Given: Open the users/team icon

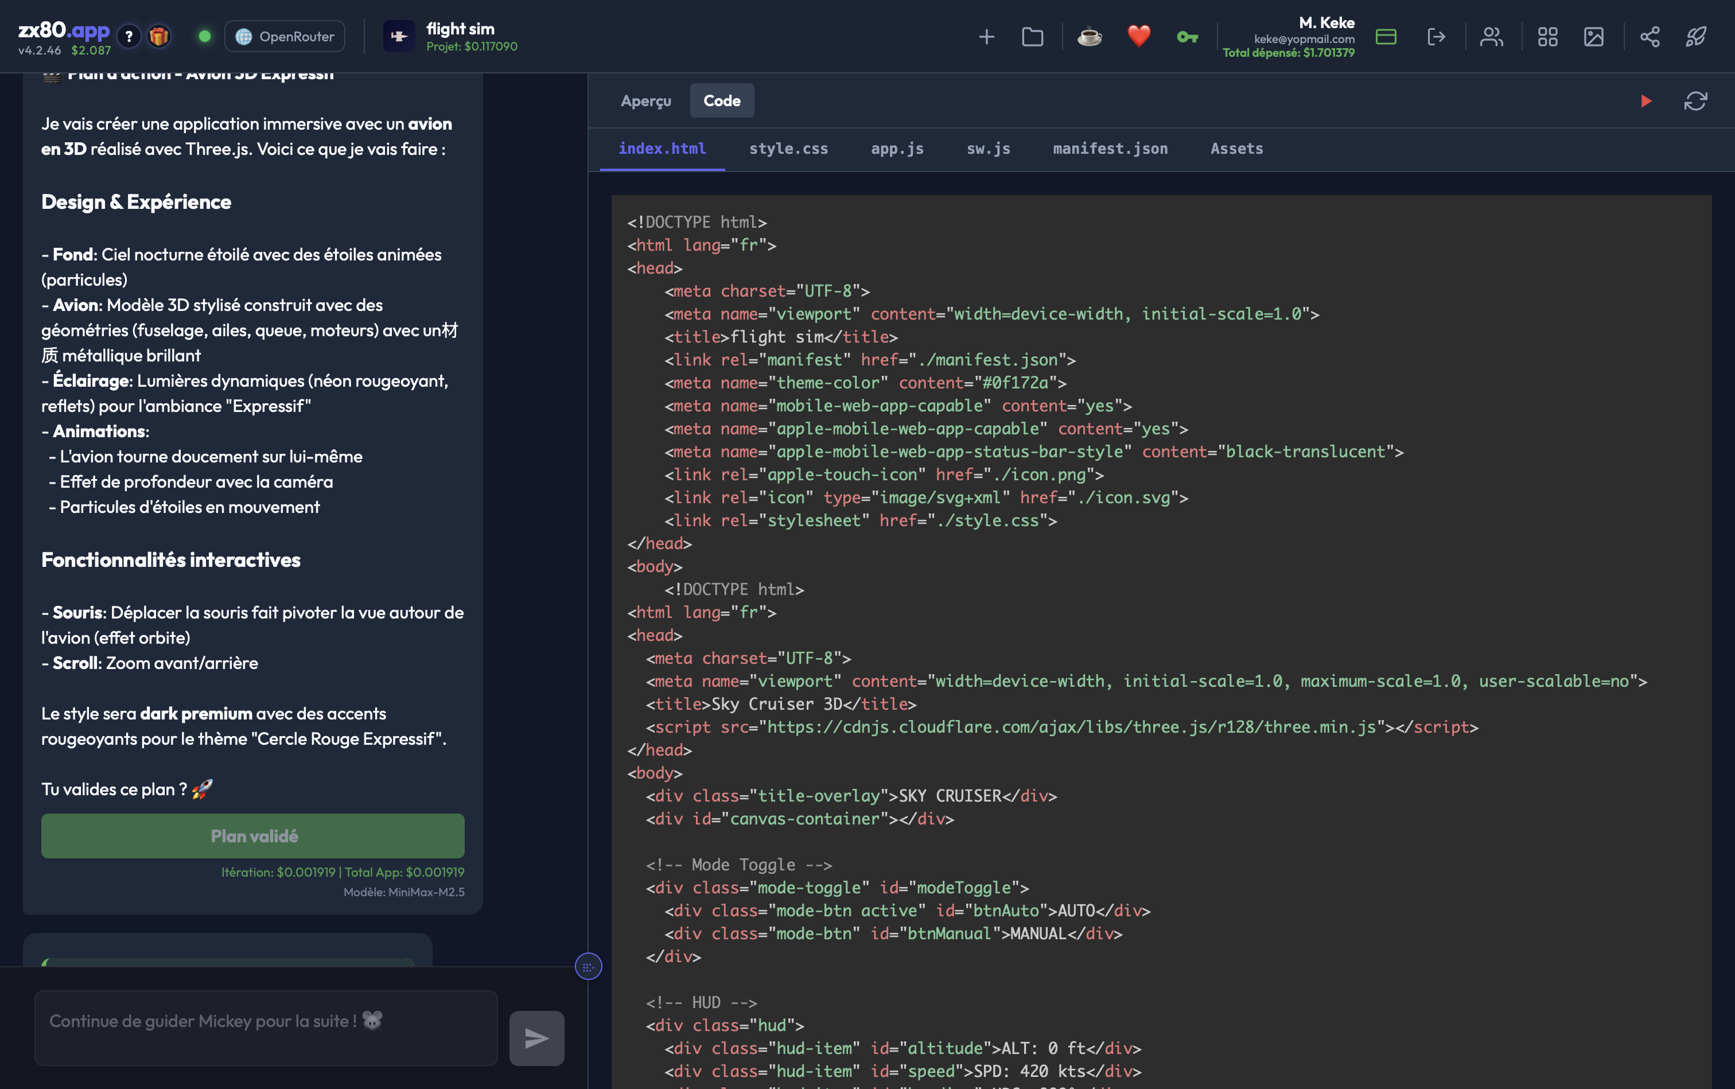Looking at the screenshot, I should [x=1492, y=36].
